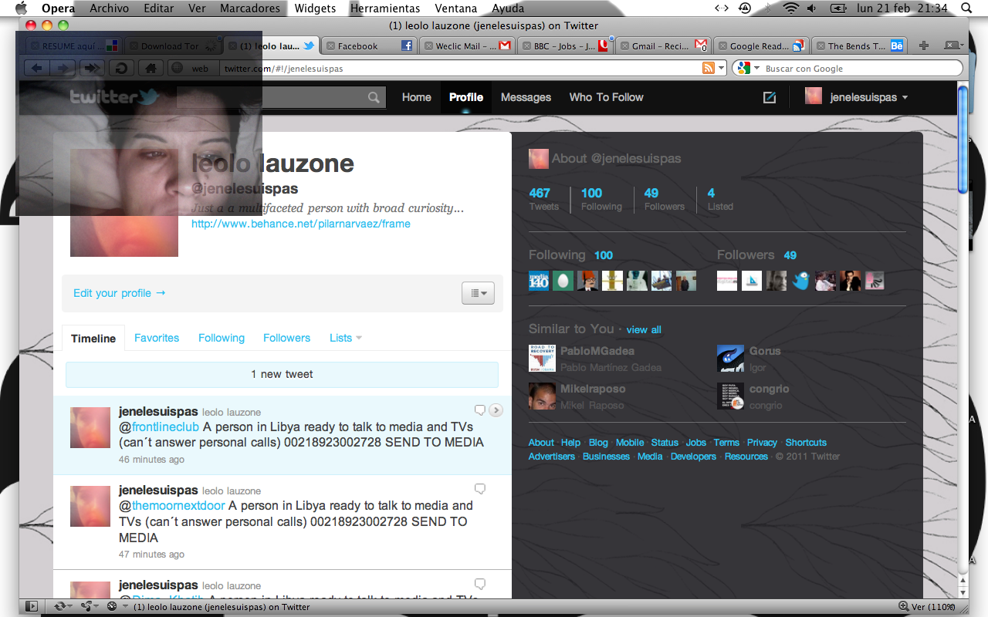Viewport: 988px width, 617px height.
Task: Expand the Lists tab dropdown
Action: [x=346, y=338]
